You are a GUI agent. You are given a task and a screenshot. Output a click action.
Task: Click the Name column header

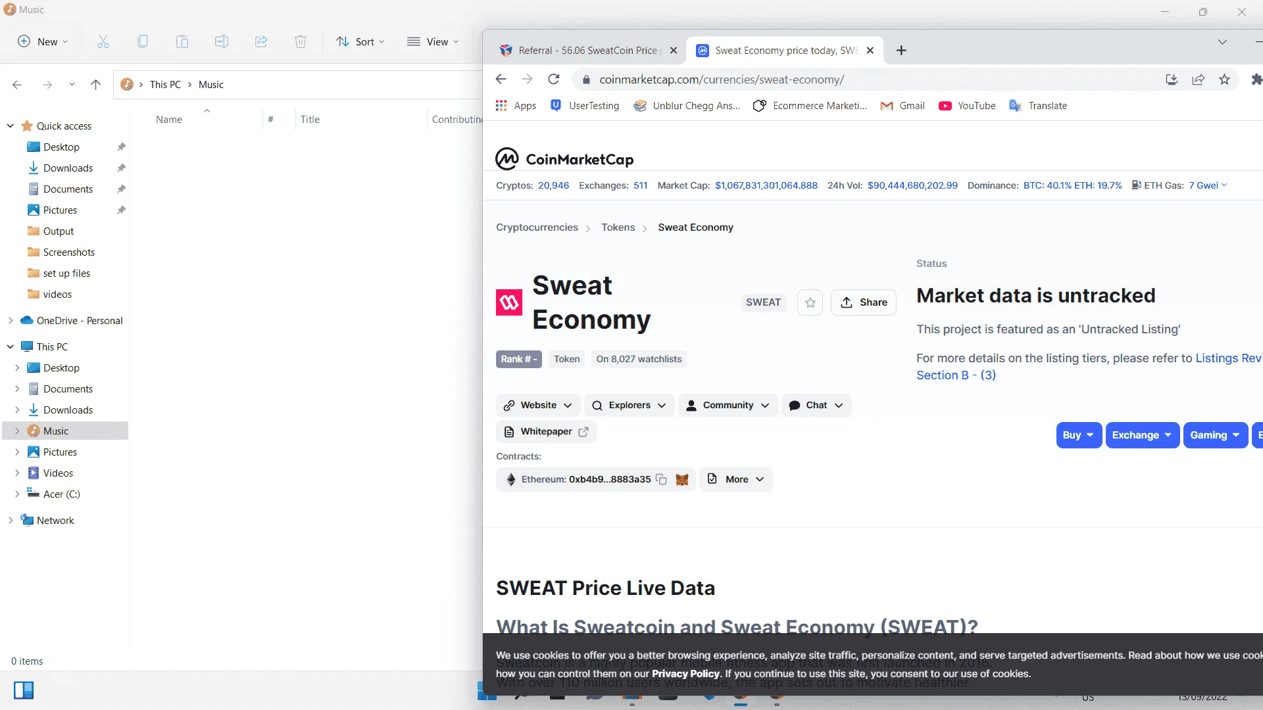[x=169, y=119]
